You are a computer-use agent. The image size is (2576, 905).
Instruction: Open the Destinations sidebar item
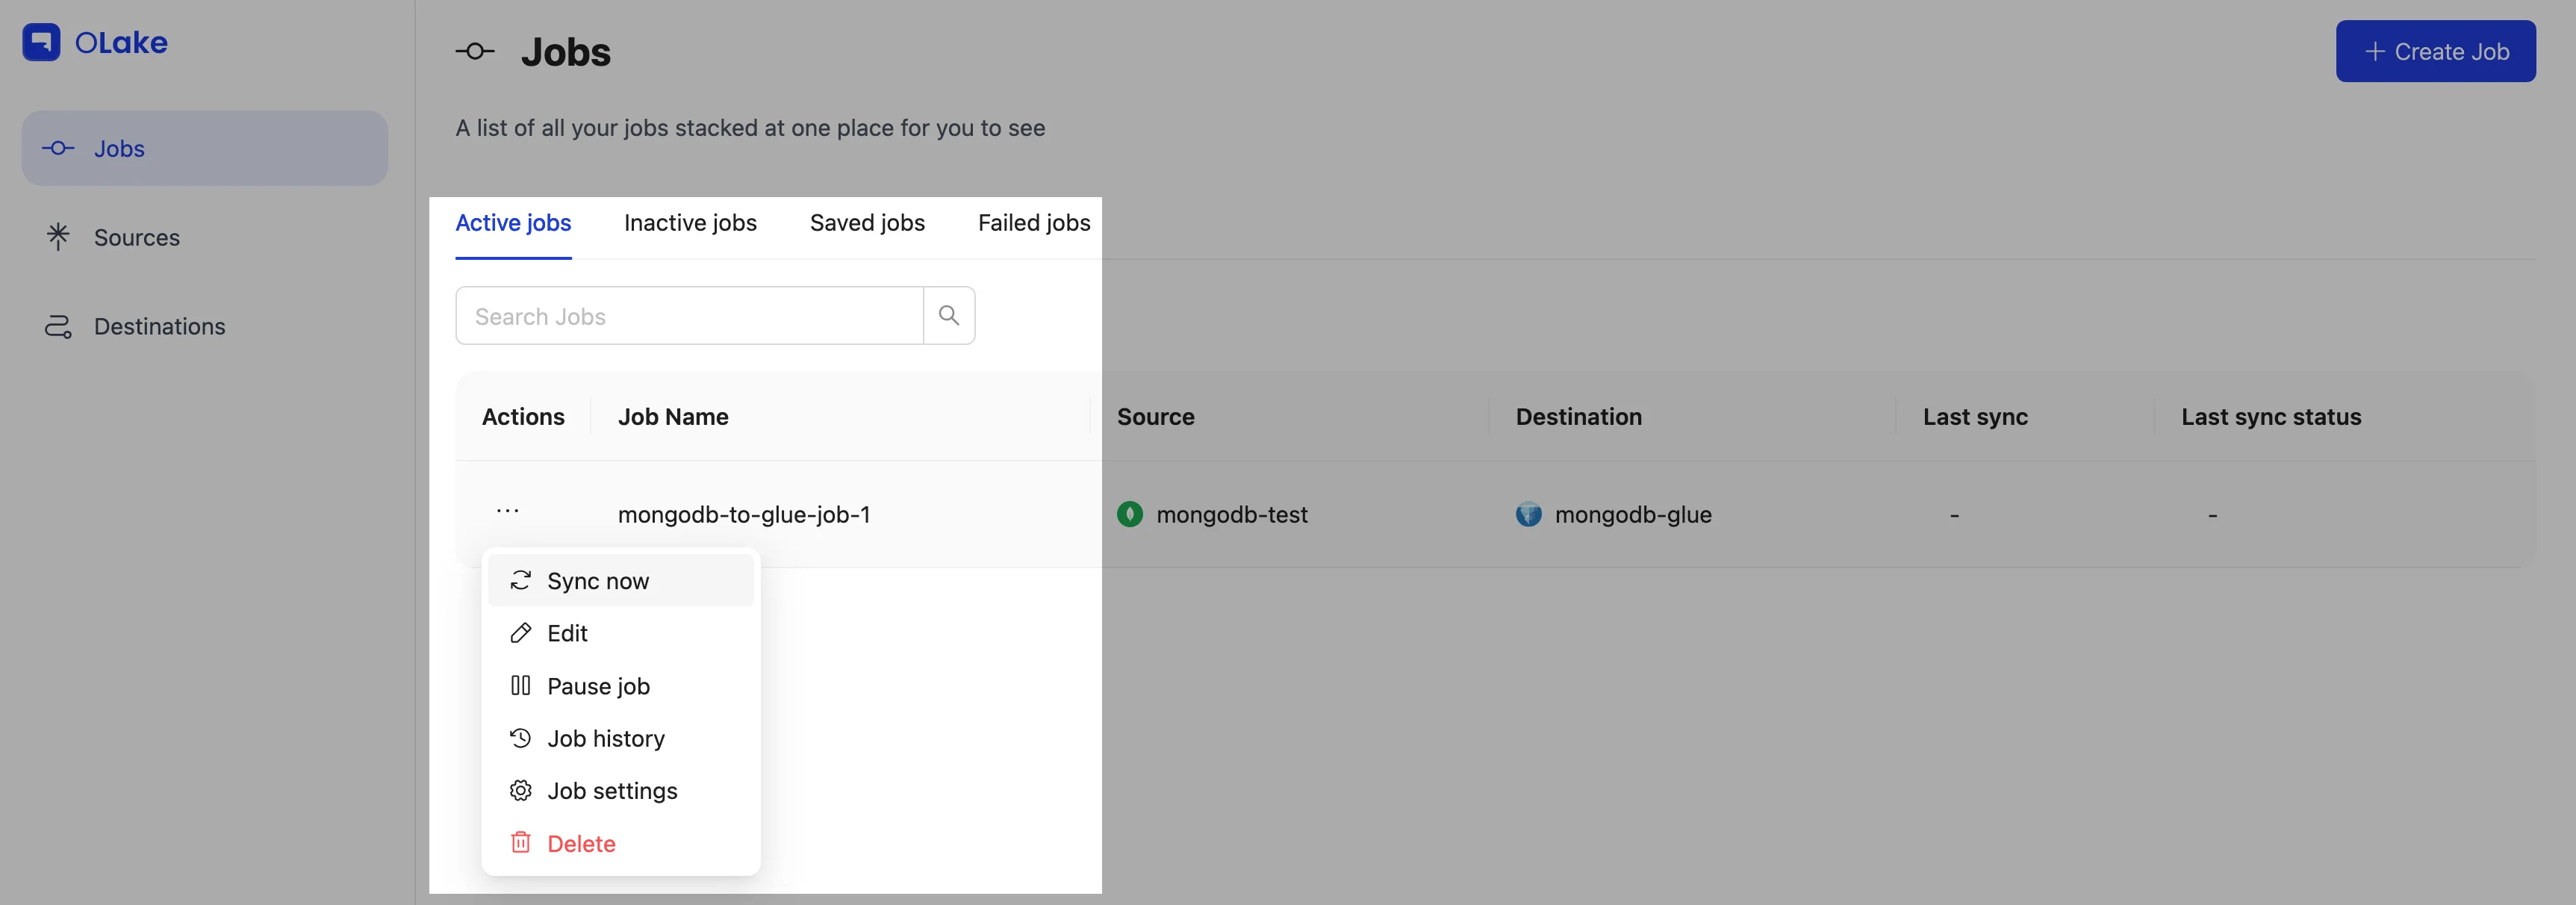[x=159, y=327]
